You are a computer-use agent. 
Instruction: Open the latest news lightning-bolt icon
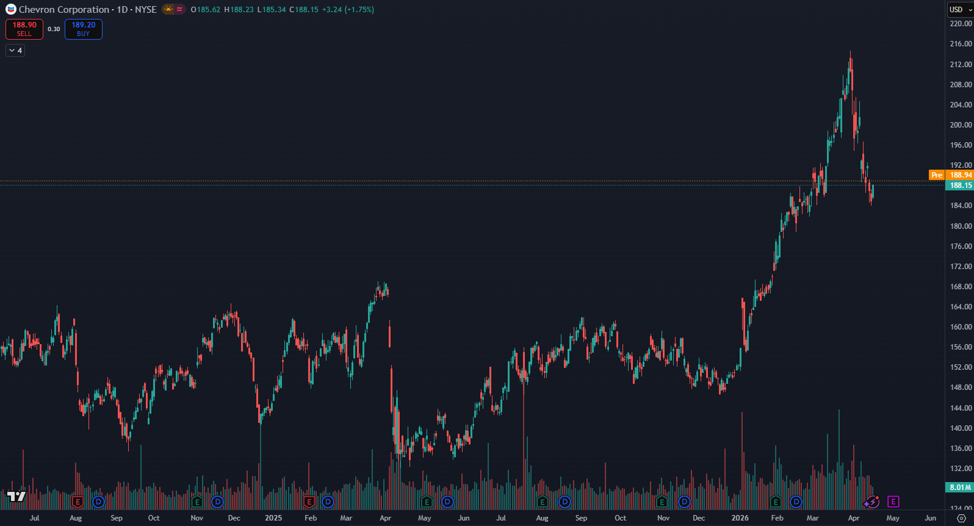[x=873, y=502]
